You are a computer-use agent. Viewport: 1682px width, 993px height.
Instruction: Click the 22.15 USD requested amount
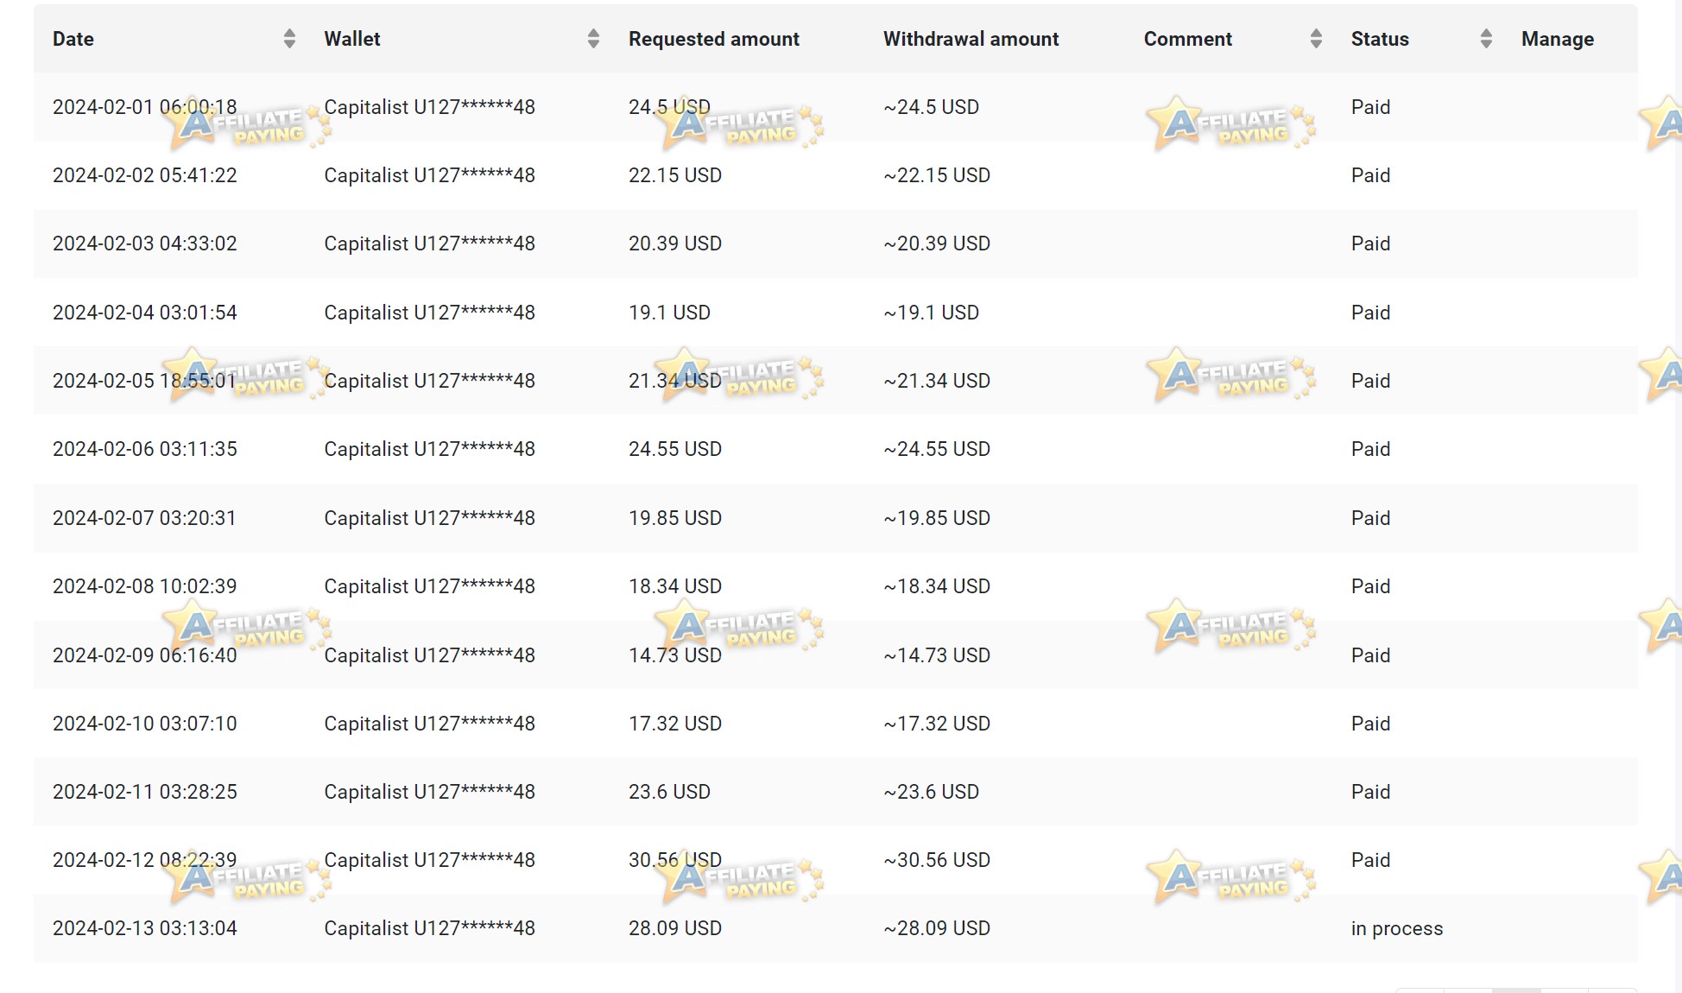pos(674,175)
